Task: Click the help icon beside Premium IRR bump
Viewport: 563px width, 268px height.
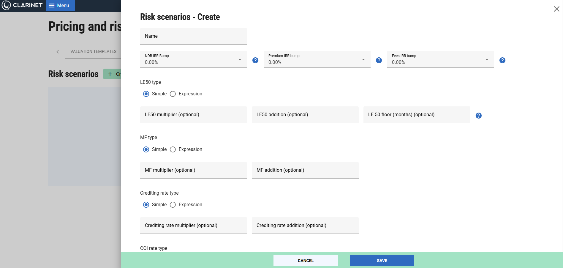Action: [379, 60]
